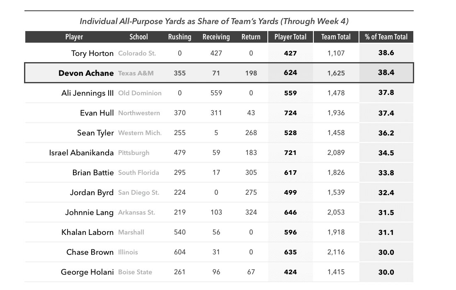
Task: Click Chase Brown rushing yards 604
Action: coord(180,252)
